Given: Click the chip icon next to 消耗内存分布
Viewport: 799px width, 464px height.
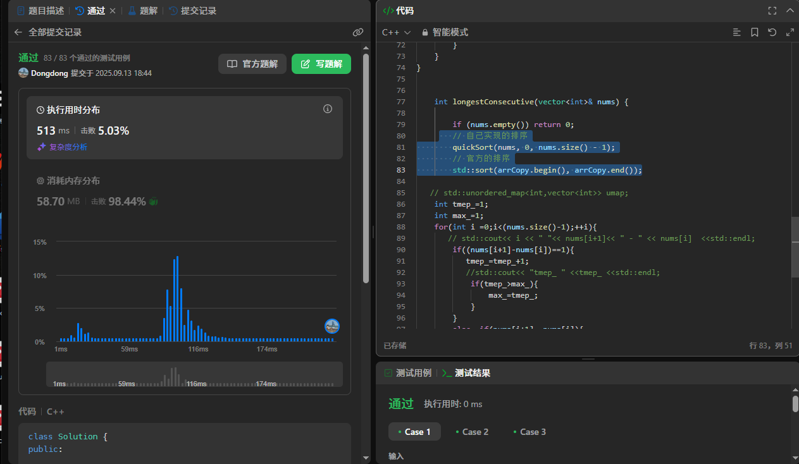Looking at the screenshot, I should tap(40, 181).
